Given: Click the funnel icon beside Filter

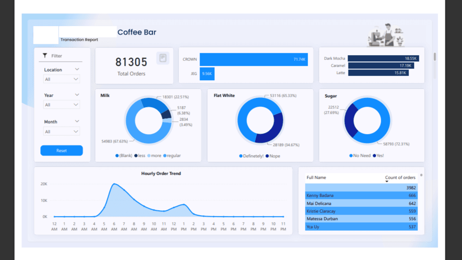Looking at the screenshot, I should click(x=45, y=55).
